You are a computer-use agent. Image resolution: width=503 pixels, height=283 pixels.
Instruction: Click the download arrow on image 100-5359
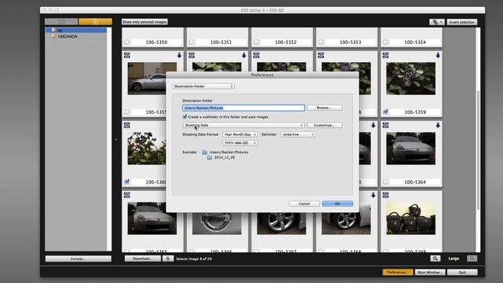click(438, 56)
